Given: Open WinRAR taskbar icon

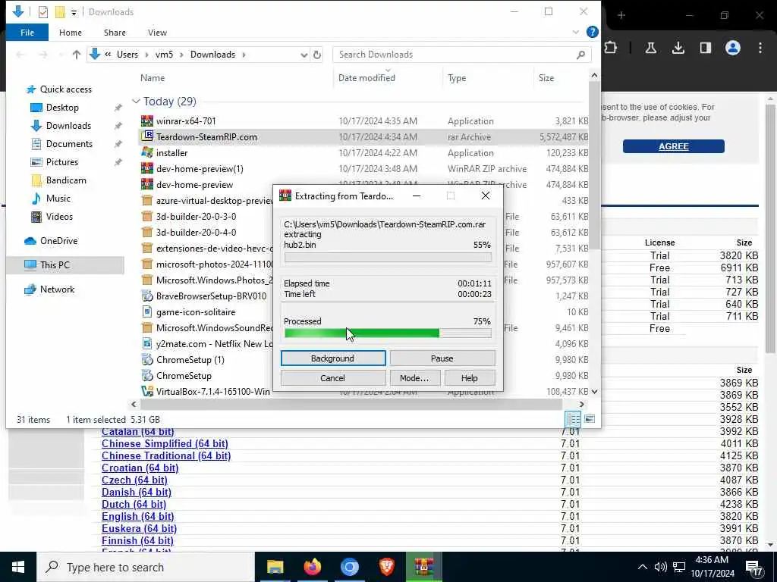Looking at the screenshot, I should (x=423, y=567).
